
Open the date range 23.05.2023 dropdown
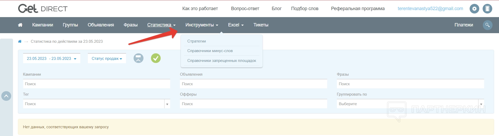pyautogui.click(x=51, y=59)
